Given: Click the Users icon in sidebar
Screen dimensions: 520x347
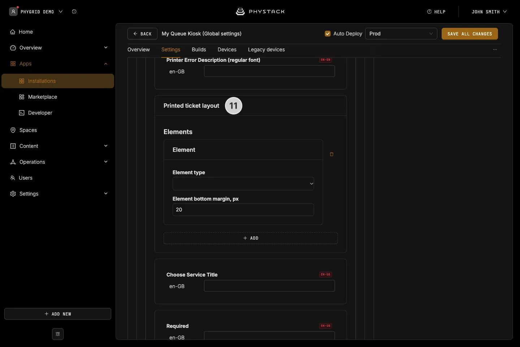Looking at the screenshot, I should 13,178.
